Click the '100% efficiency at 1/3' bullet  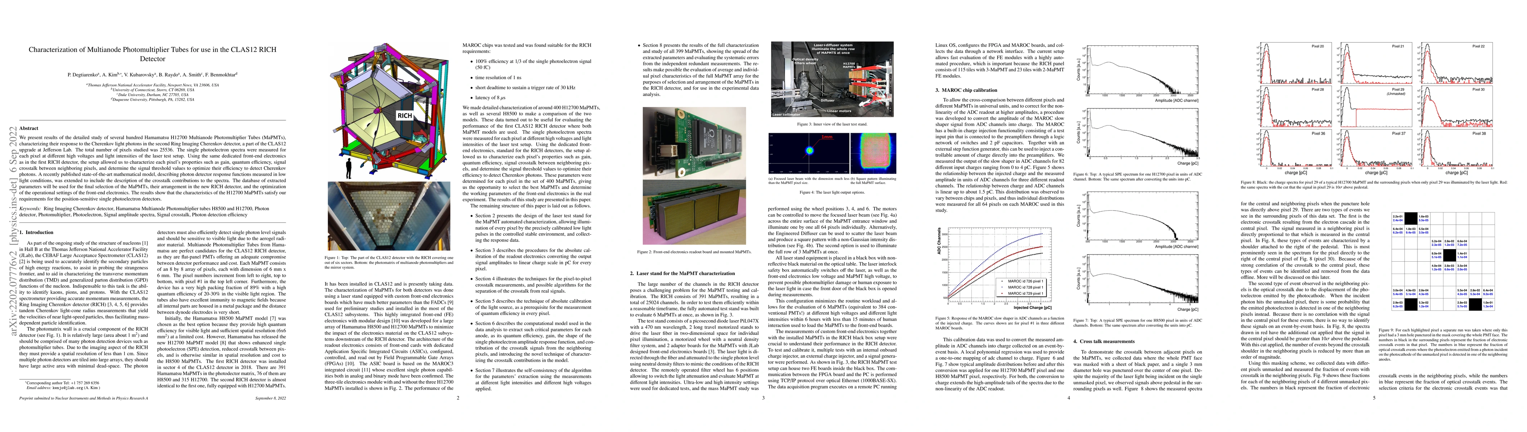(x=533, y=64)
